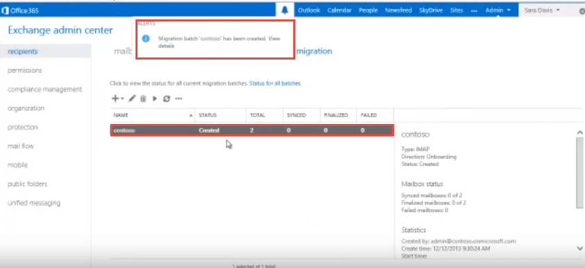The image size is (585, 268).
Task: Open Calendar from the top navigation
Action: point(340,10)
